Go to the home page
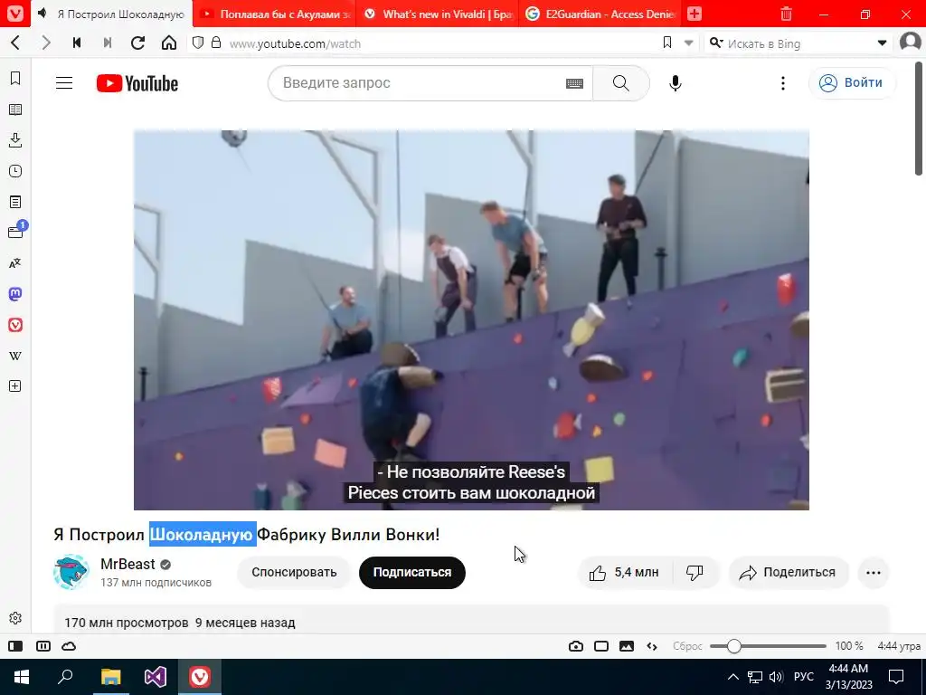This screenshot has height=695, width=926. tap(169, 43)
